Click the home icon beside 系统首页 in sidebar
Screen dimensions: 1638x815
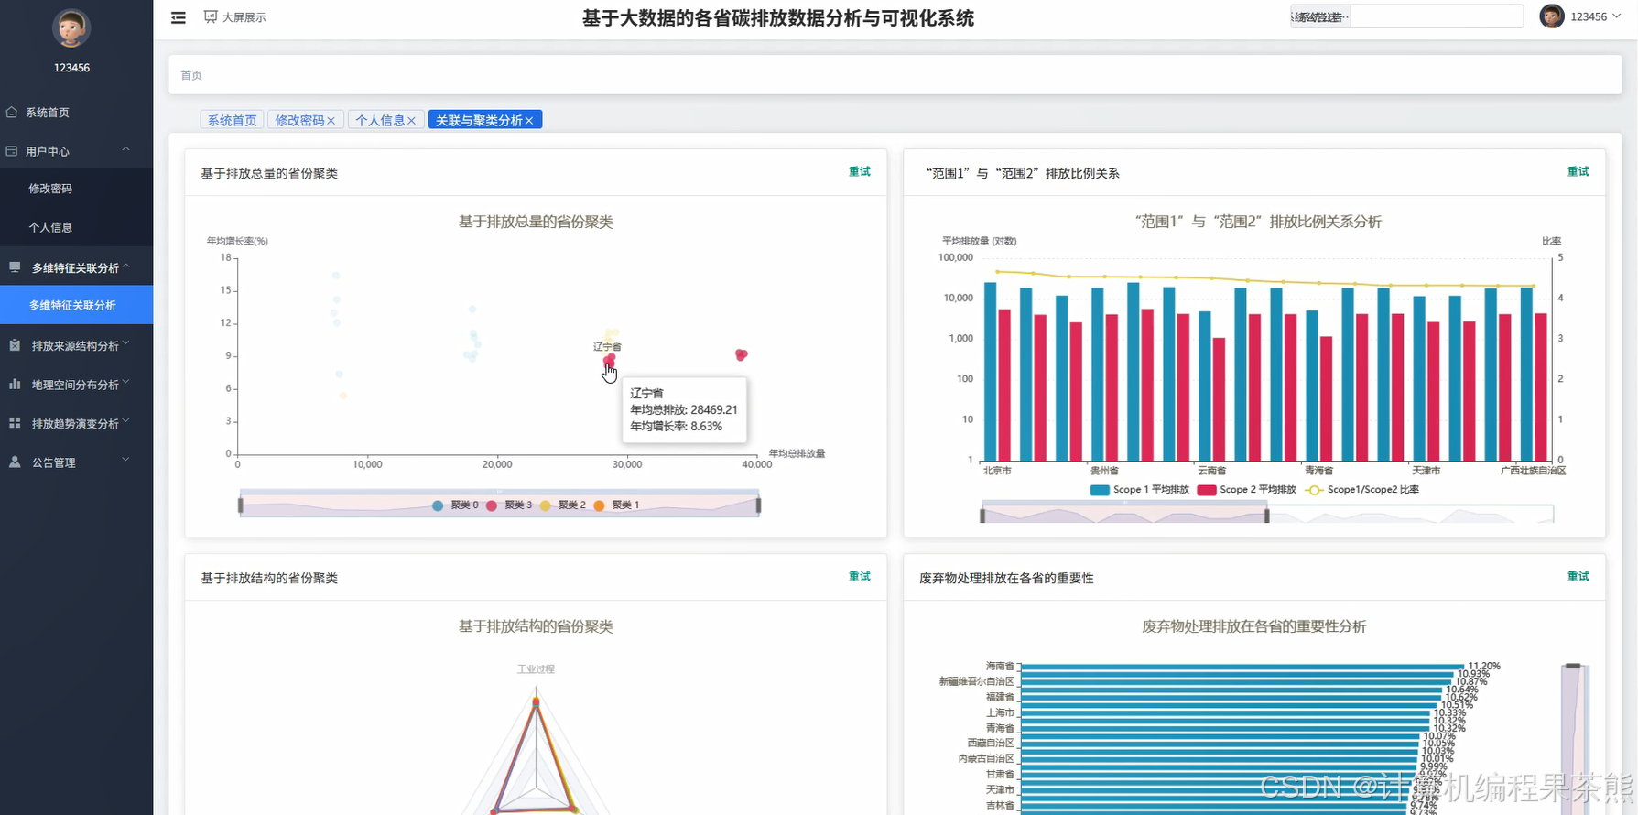(x=12, y=113)
